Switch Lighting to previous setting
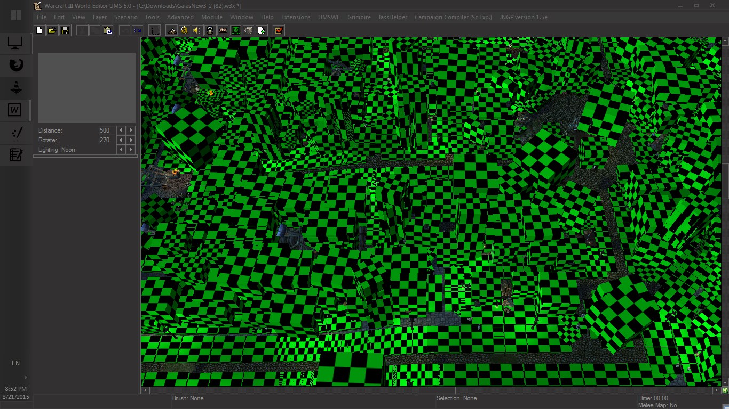 pos(121,150)
